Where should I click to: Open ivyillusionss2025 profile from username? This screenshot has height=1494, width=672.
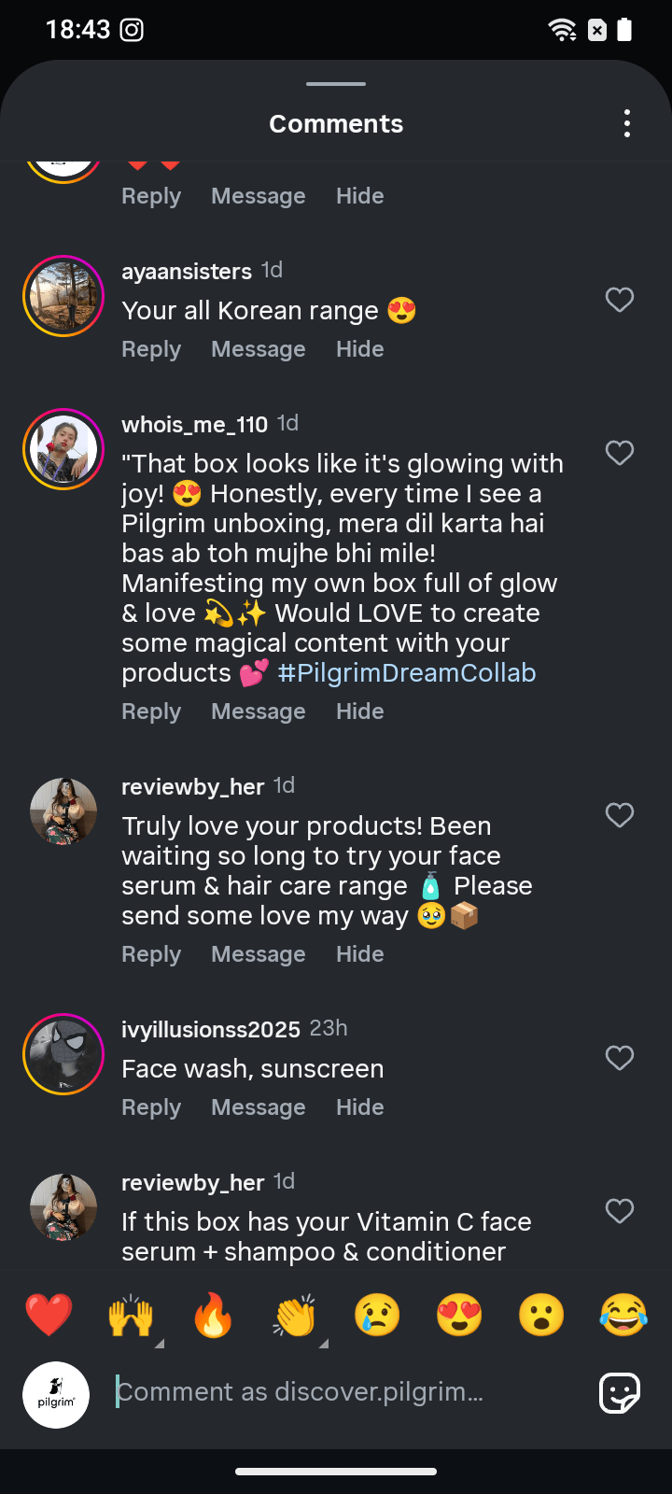211,1029
